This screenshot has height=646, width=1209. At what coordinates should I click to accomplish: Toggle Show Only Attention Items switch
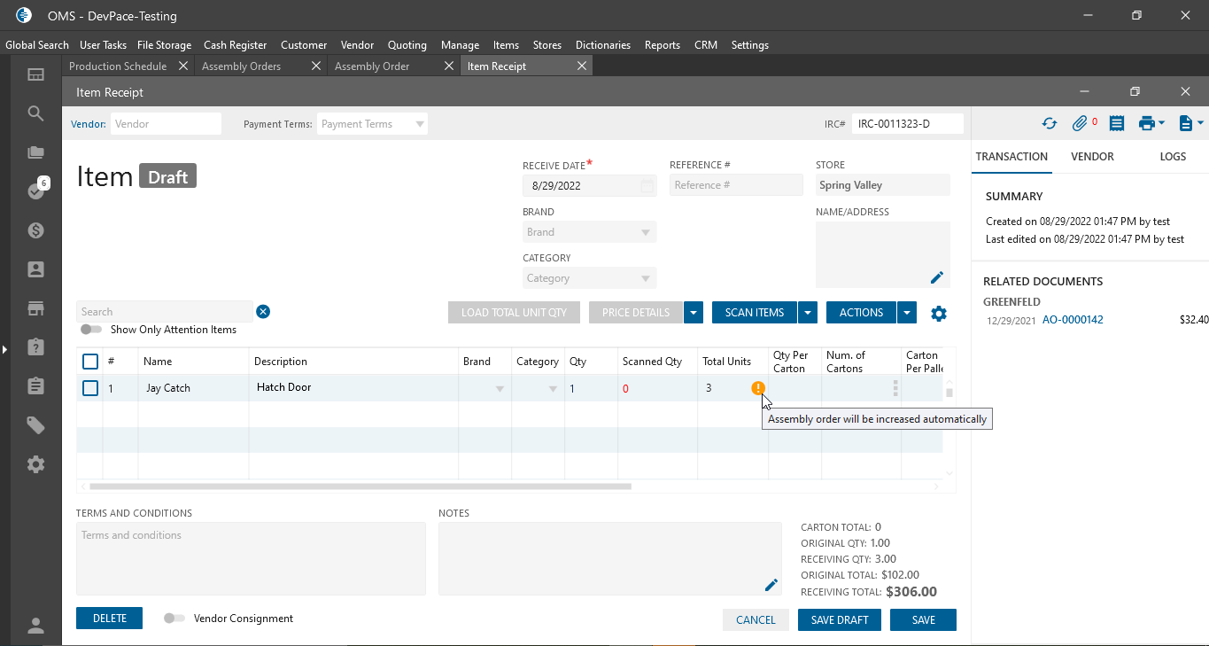coord(91,330)
